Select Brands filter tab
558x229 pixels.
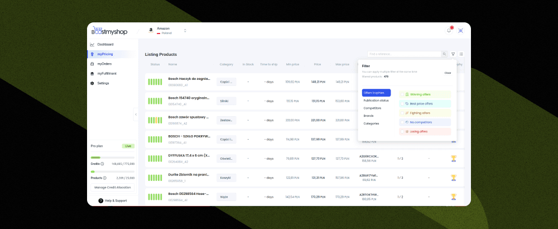[x=368, y=116]
